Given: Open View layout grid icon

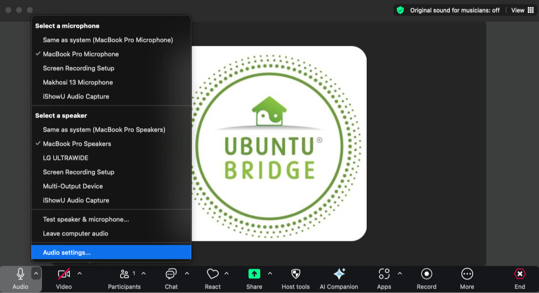Looking at the screenshot, I should [x=531, y=10].
